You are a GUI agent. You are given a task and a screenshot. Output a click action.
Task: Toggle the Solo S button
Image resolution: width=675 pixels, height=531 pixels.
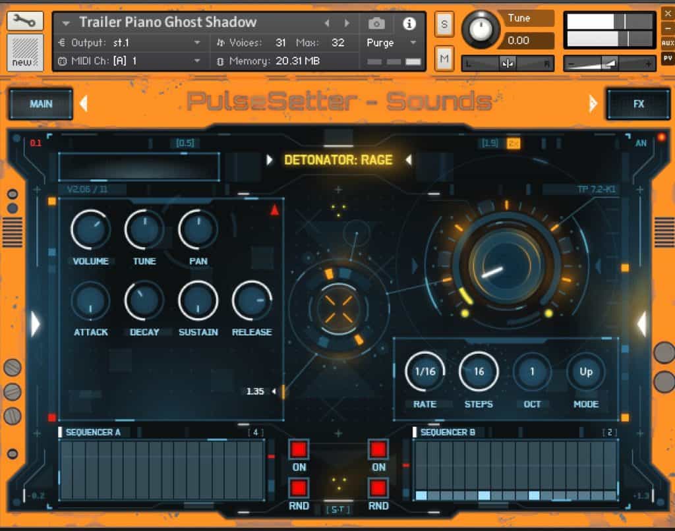click(x=444, y=24)
